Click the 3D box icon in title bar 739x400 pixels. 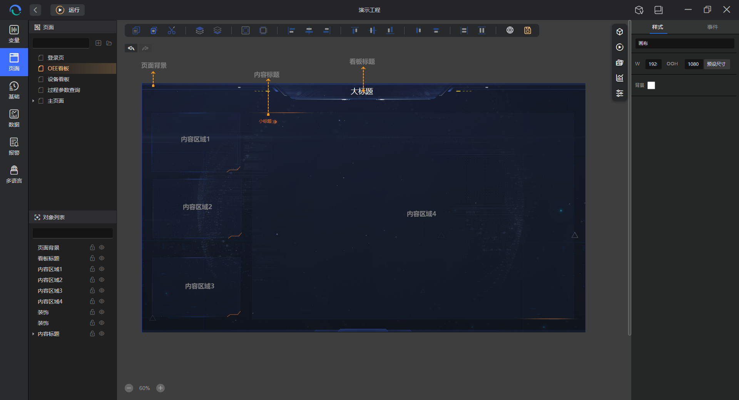[639, 10]
